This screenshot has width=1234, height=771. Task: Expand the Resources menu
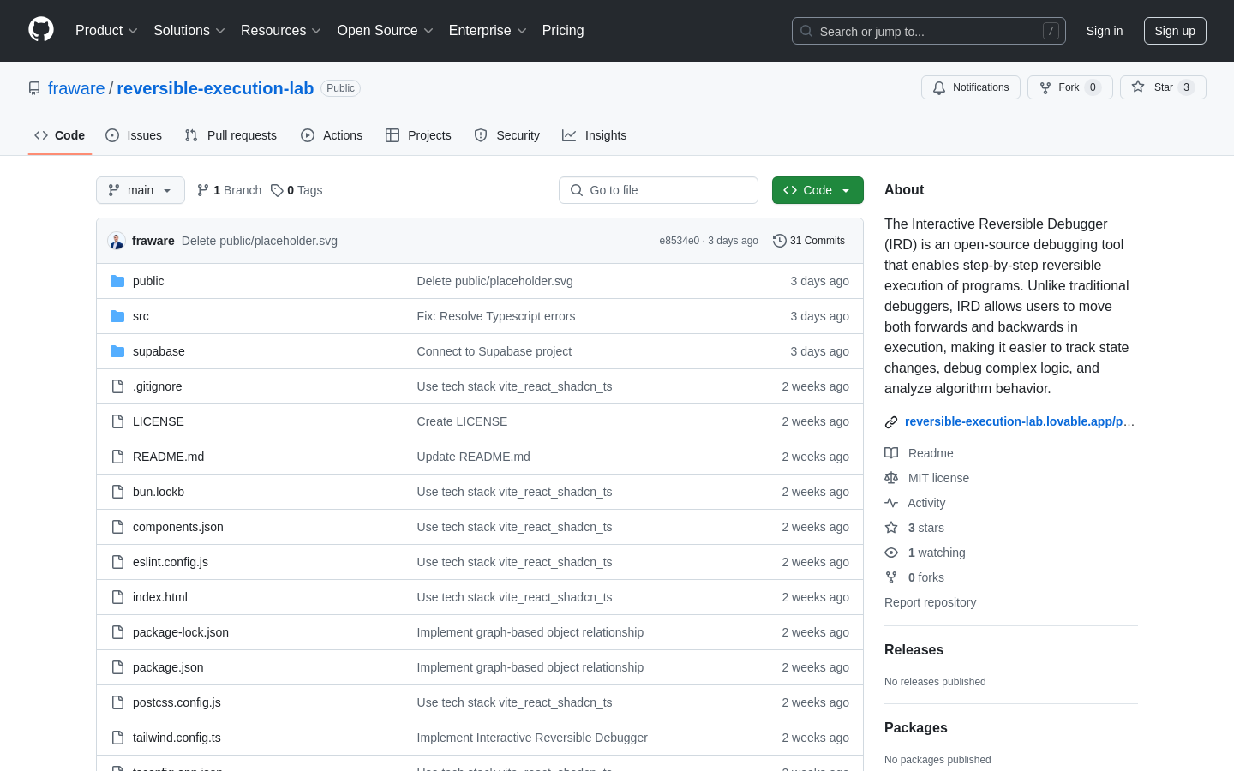click(x=281, y=30)
